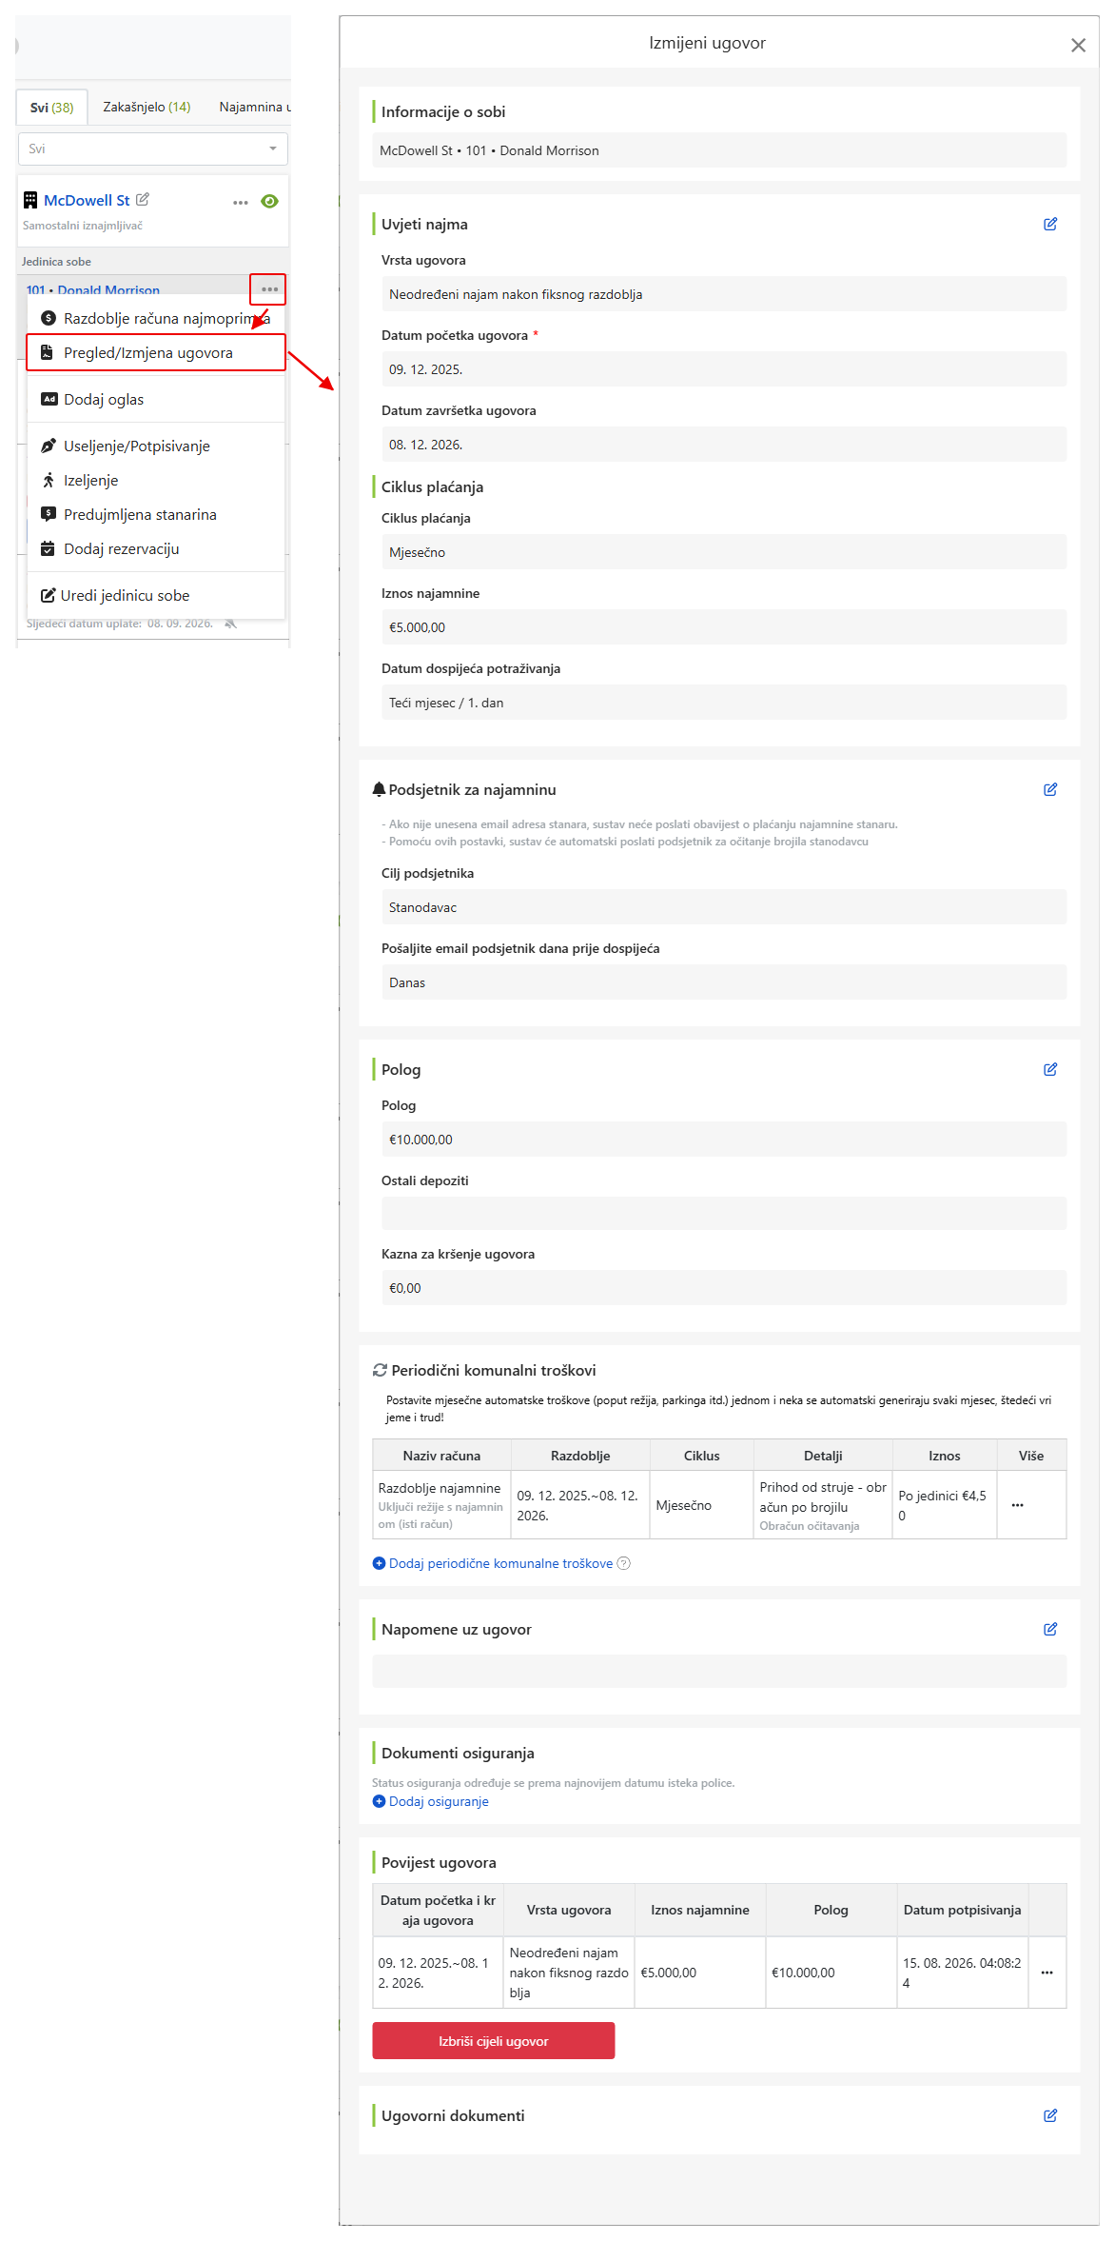Click edit icon for Ugovorni dokumenti

(x=1050, y=2115)
